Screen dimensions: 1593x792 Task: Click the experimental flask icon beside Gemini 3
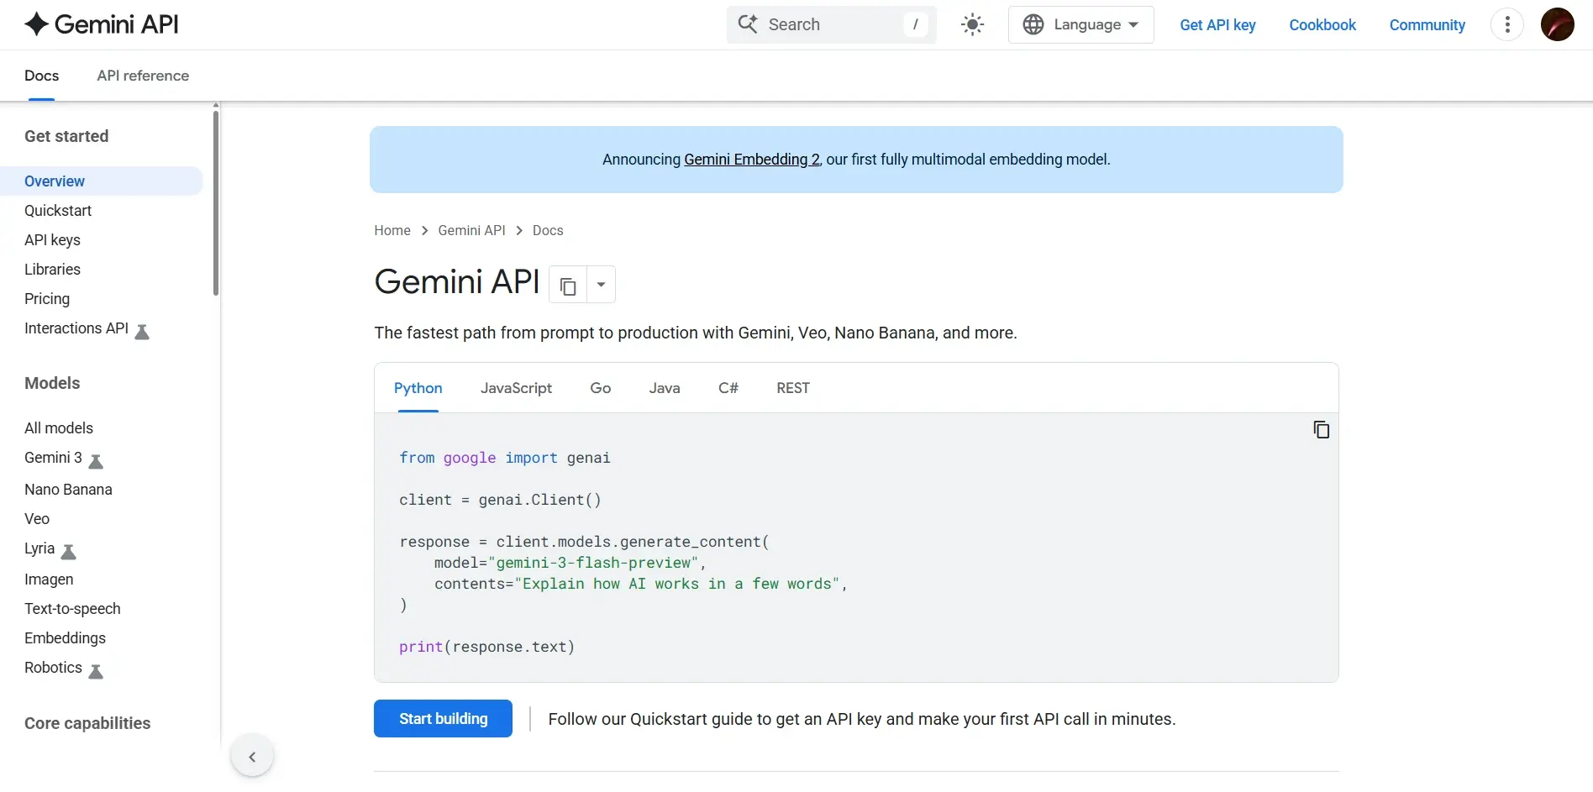pos(96,461)
